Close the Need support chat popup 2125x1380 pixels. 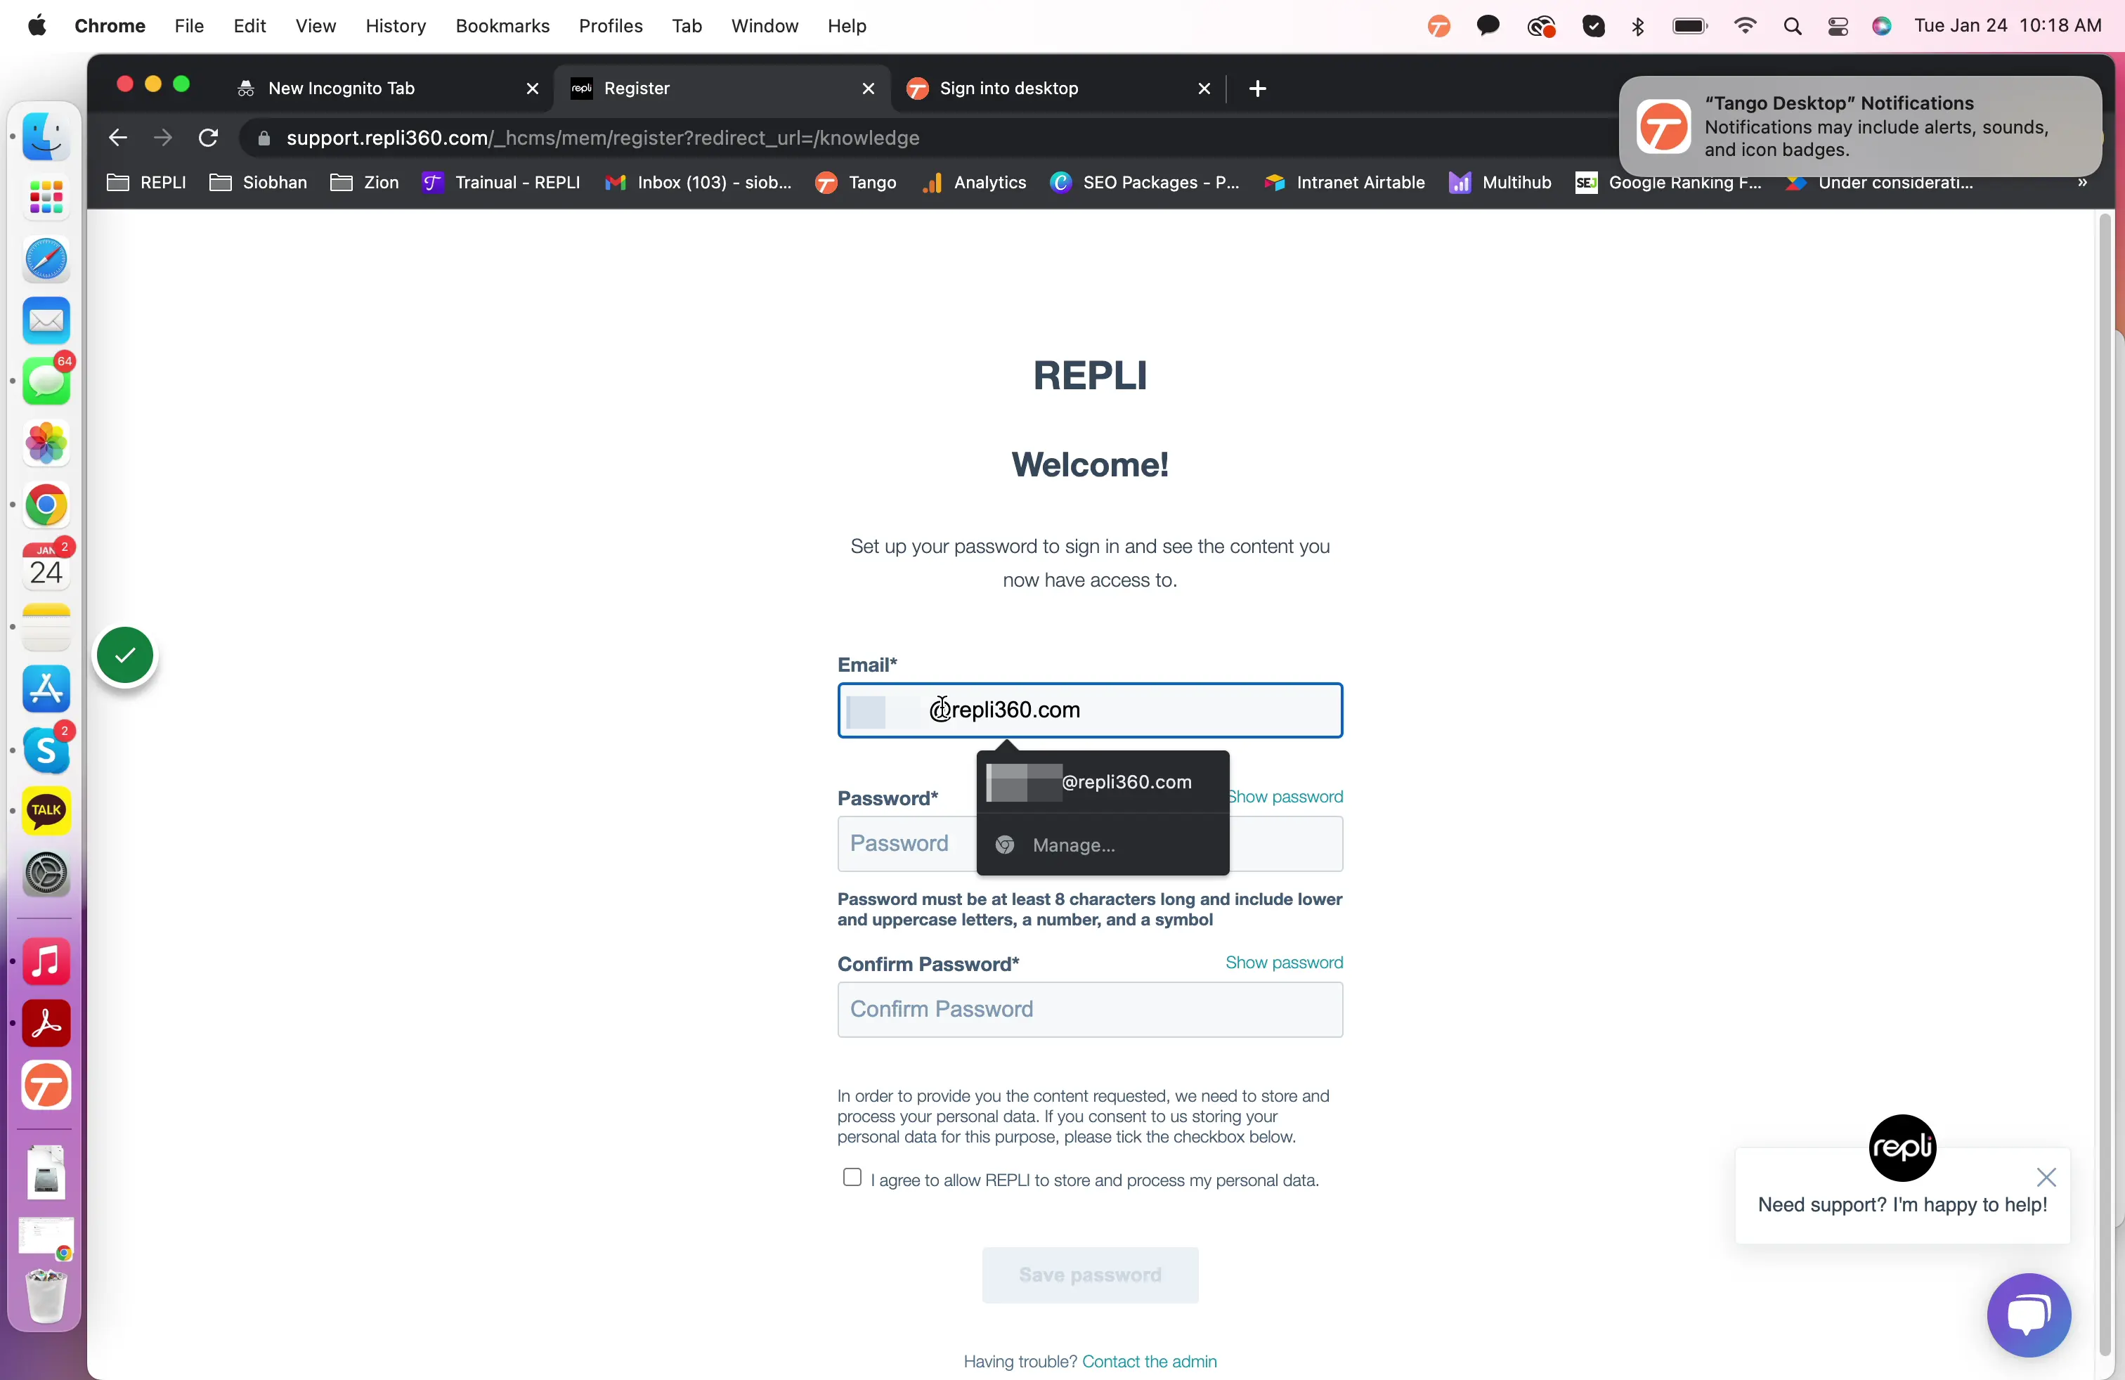2046,1178
